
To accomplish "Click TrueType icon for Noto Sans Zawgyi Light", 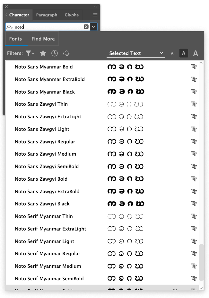I will (194, 129).
